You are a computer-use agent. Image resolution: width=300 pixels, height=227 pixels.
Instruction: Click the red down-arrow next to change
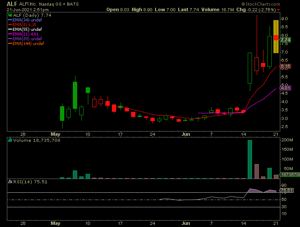[x=279, y=10]
